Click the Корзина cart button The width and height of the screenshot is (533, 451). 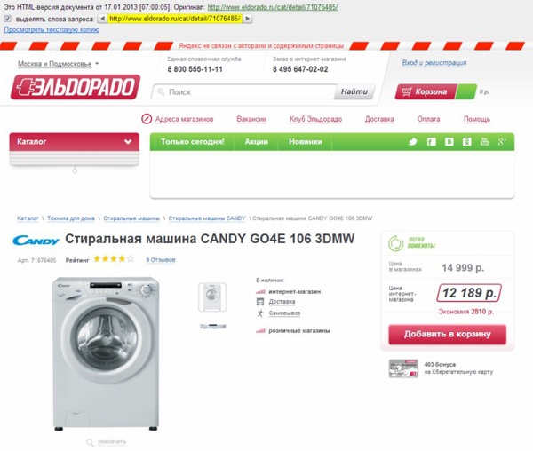426,91
